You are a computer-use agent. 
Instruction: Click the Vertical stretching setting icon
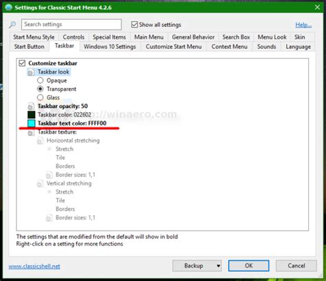(x=40, y=184)
